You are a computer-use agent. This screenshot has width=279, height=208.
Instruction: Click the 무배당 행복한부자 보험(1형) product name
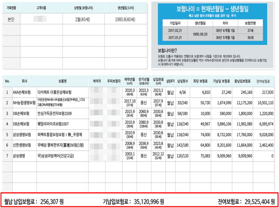(x=61, y=145)
